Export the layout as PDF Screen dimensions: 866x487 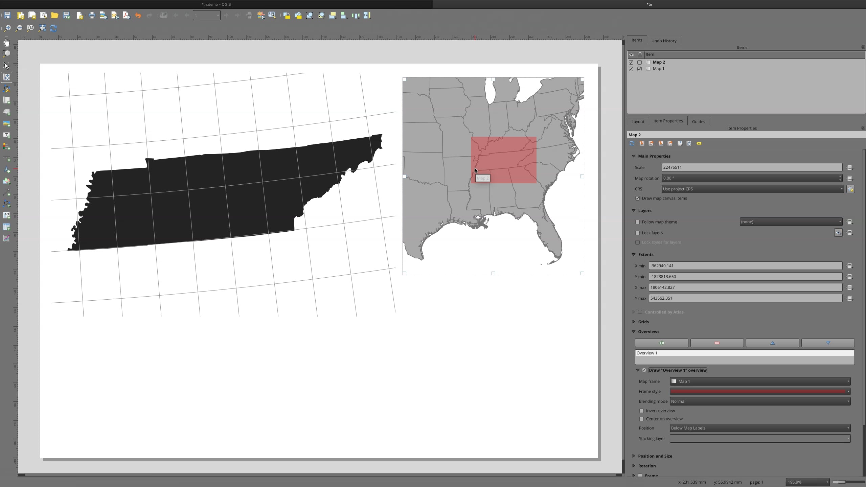click(126, 15)
